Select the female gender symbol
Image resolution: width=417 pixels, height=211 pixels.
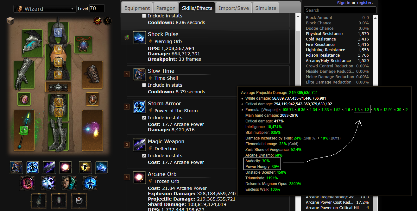[x=108, y=21]
